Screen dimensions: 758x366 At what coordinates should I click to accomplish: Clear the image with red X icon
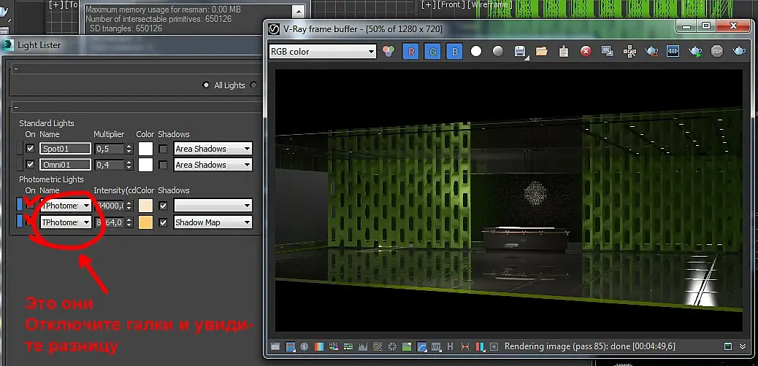pyautogui.click(x=586, y=52)
